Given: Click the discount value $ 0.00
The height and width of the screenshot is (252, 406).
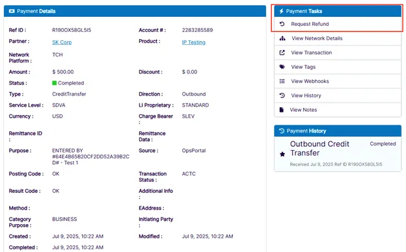Looking at the screenshot, I should 189,72.
